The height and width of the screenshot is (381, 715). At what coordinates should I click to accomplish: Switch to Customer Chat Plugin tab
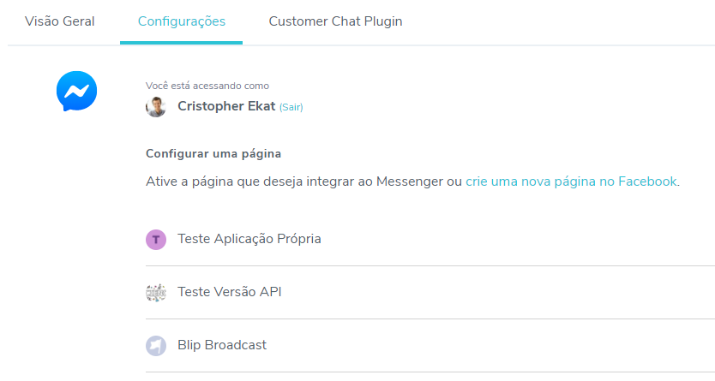point(335,21)
